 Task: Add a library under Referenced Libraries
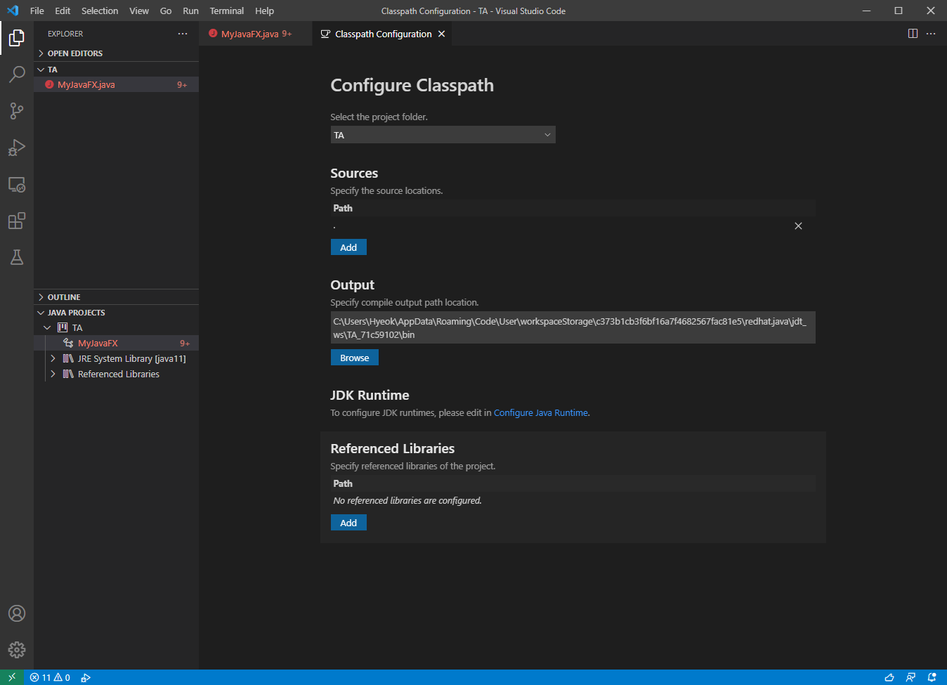pos(348,523)
